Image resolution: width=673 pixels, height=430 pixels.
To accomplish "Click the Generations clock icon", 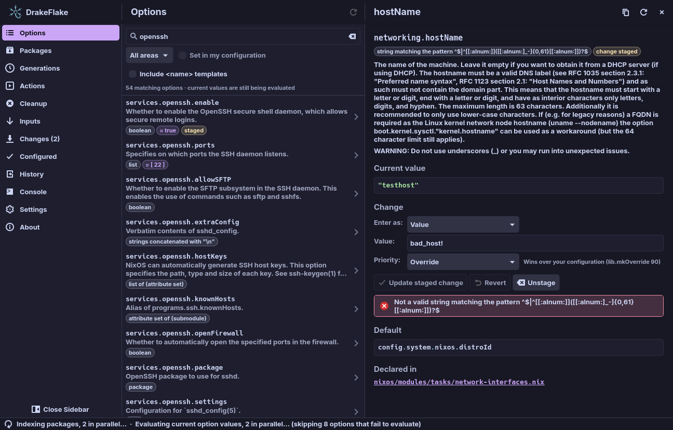I will (10, 68).
